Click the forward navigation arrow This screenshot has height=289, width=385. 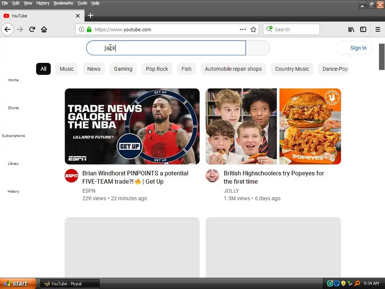click(20, 29)
